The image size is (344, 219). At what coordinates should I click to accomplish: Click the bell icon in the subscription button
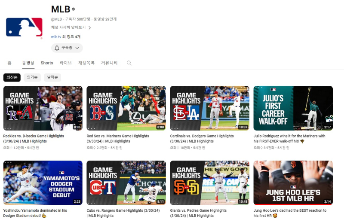pos(57,48)
